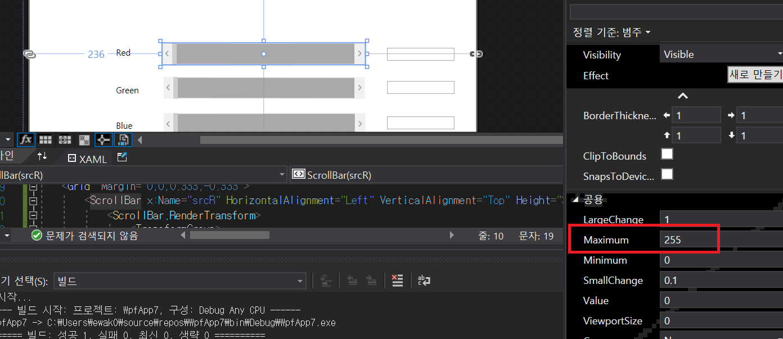The height and width of the screenshot is (339, 783).
Task: Click left arrow of the Red scrollbar
Action: [x=168, y=54]
